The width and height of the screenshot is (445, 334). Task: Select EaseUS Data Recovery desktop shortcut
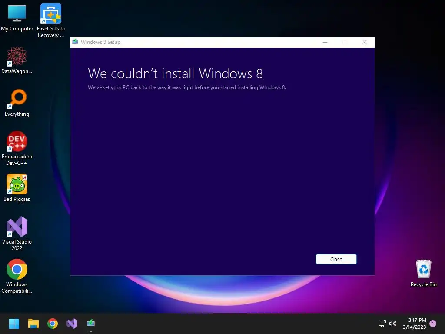[x=51, y=20]
